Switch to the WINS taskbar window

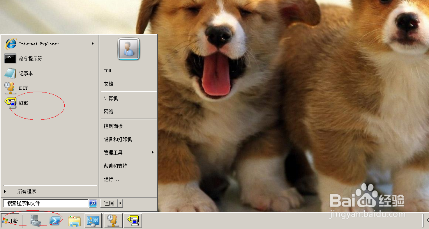[133, 221]
